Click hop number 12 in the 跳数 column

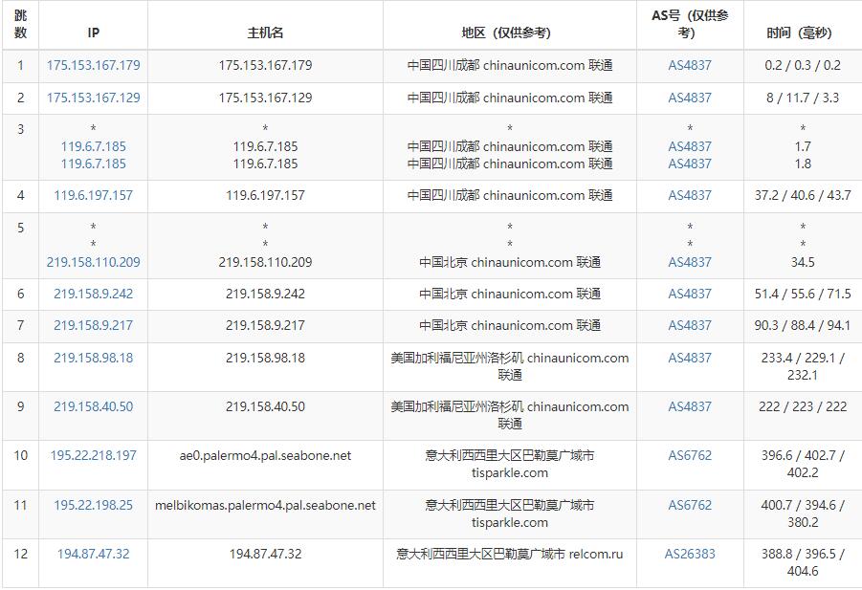[20, 555]
